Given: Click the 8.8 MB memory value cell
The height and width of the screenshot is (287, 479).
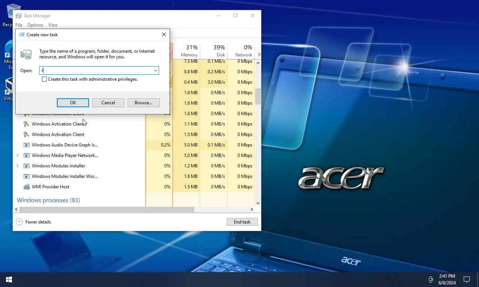Looking at the screenshot, I should click(186, 71).
